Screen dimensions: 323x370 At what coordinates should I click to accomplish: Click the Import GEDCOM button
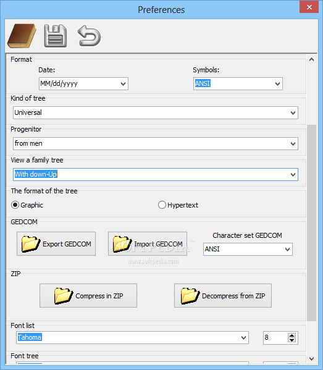click(148, 244)
